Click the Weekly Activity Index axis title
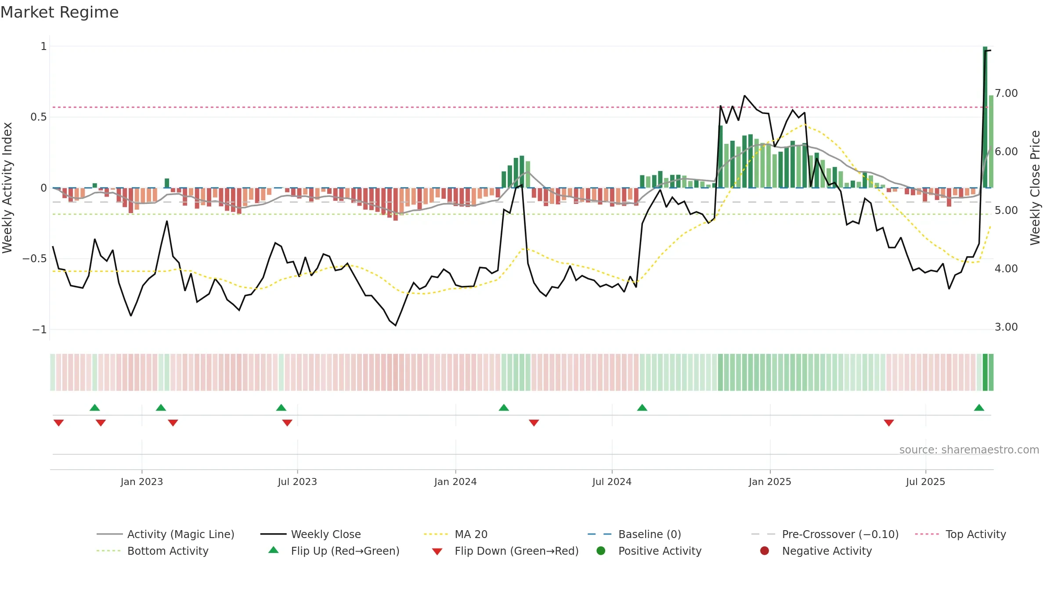The height and width of the screenshot is (592, 1054). coord(7,188)
